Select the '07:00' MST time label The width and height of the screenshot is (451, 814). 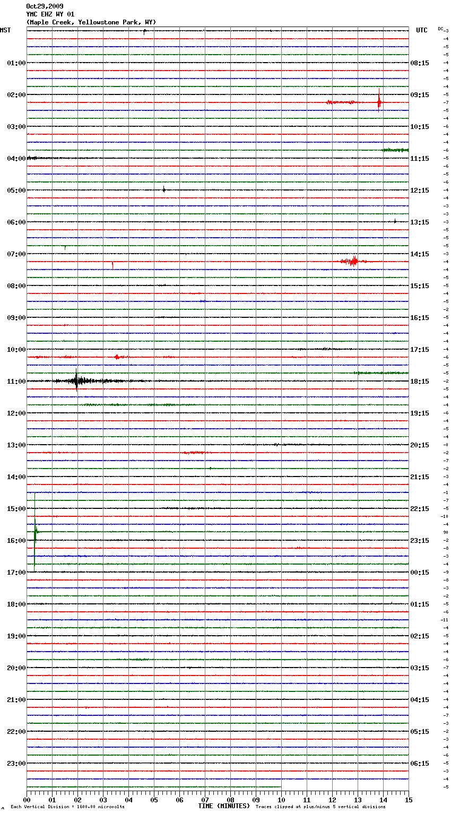(16, 254)
